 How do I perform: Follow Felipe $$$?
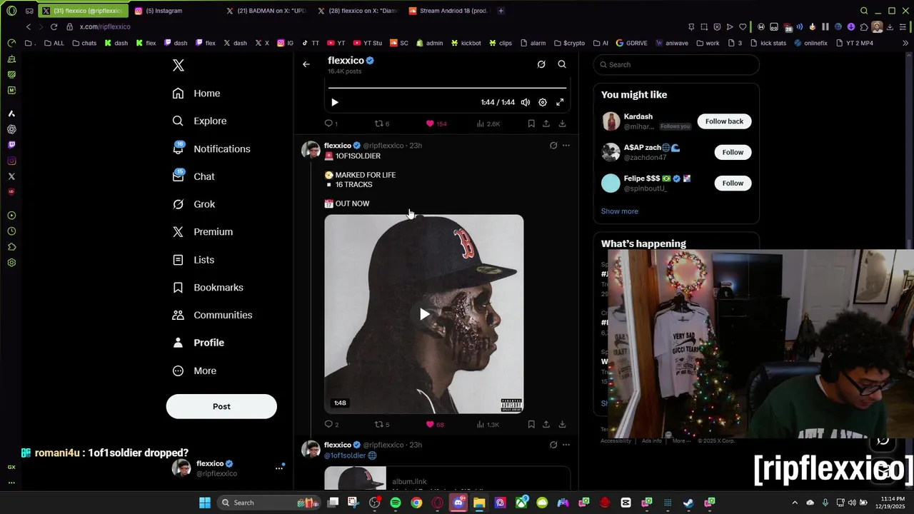tap(733, 183)
